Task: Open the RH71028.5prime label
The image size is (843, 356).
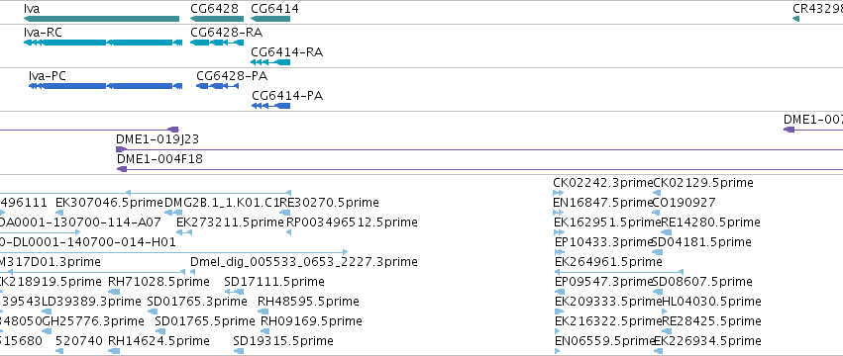Action: pyautogui.click(x=158, y=282)
